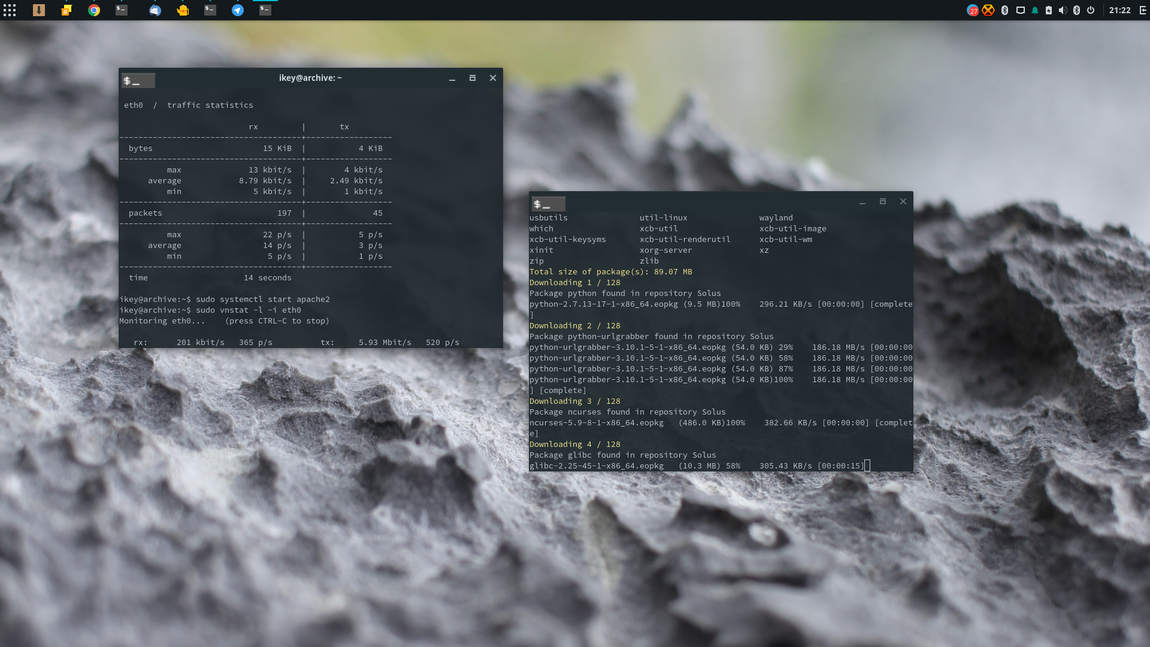Viewport: 1150px width, 647px height.
Task: Click 'Downloading 1 / 128' line
Action: [575, 283]
